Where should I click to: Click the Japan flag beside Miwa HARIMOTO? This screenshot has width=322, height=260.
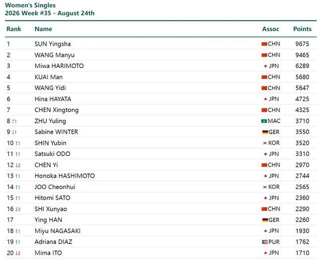pos(265,66)
